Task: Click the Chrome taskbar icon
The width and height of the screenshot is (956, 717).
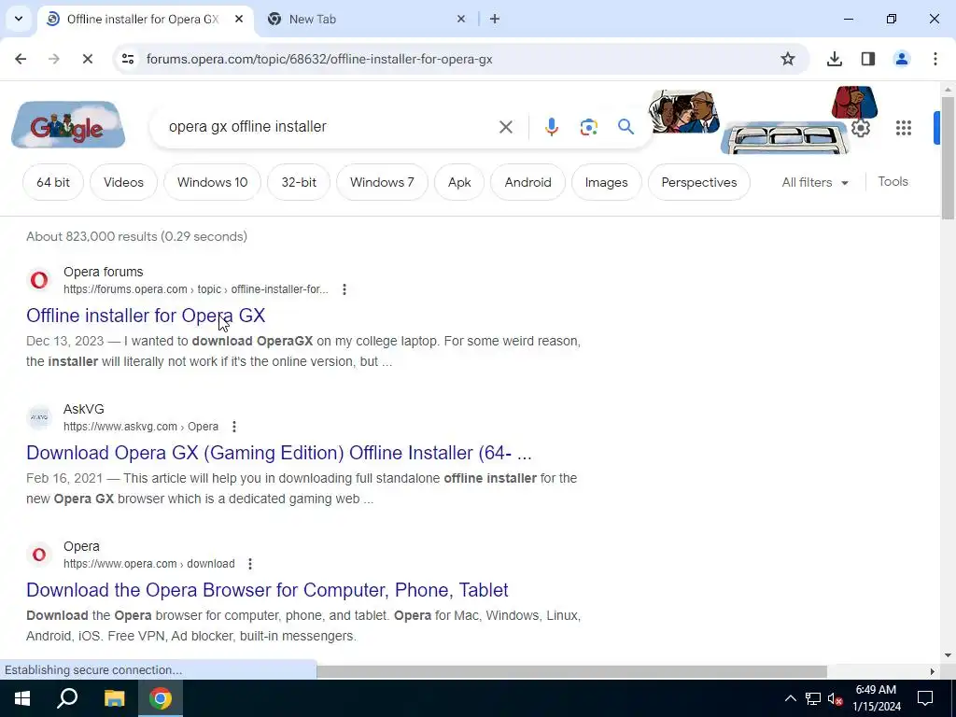Action: [x=161, y=698]
